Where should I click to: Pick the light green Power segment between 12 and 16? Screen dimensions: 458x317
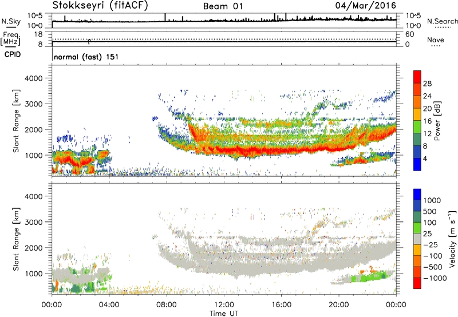tap(417, 127)
